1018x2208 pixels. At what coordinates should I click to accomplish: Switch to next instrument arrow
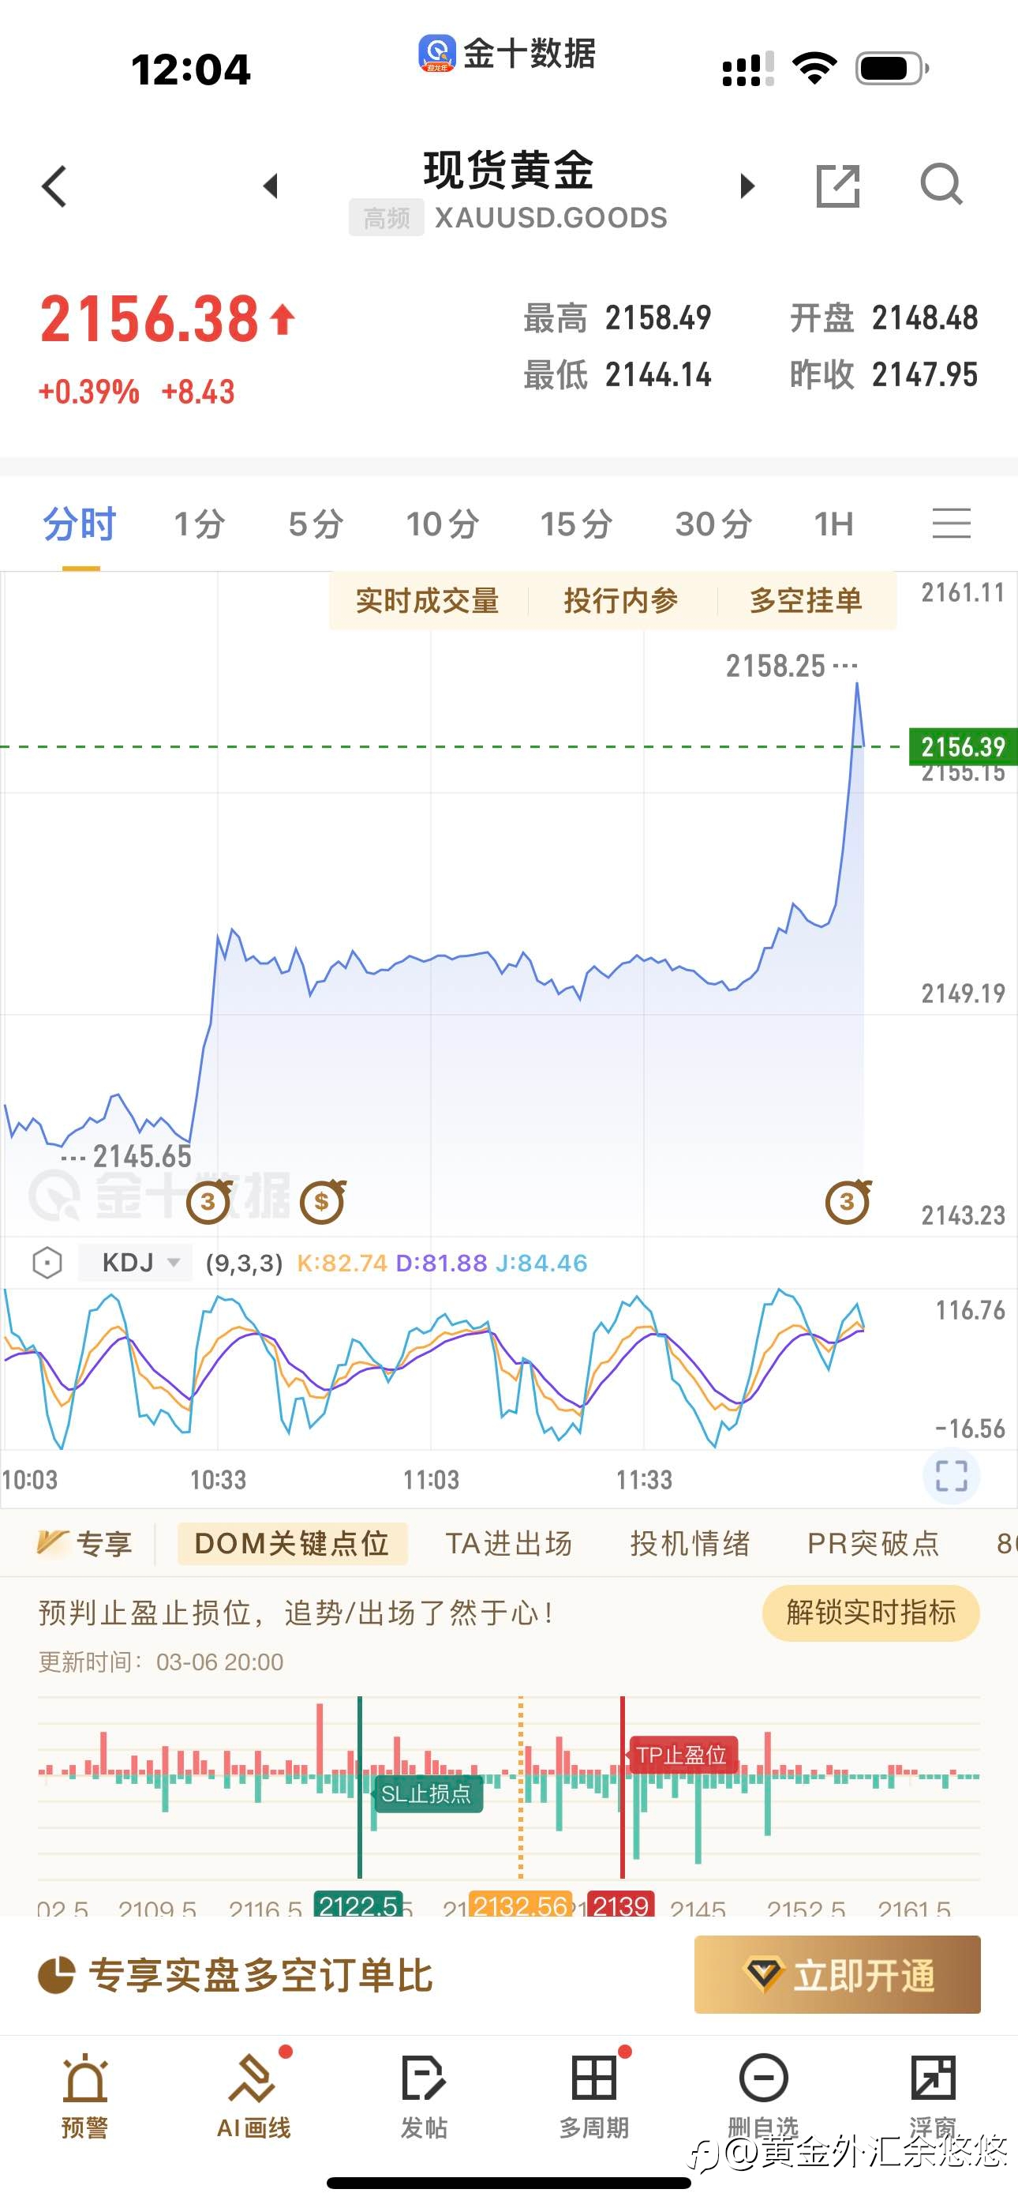747,185
